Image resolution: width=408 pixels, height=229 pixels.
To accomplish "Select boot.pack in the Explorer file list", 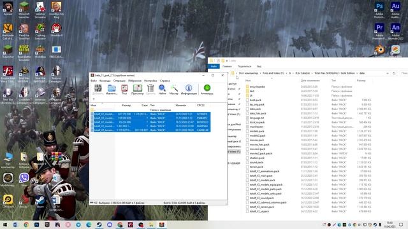I will click(x=255, y=100).
